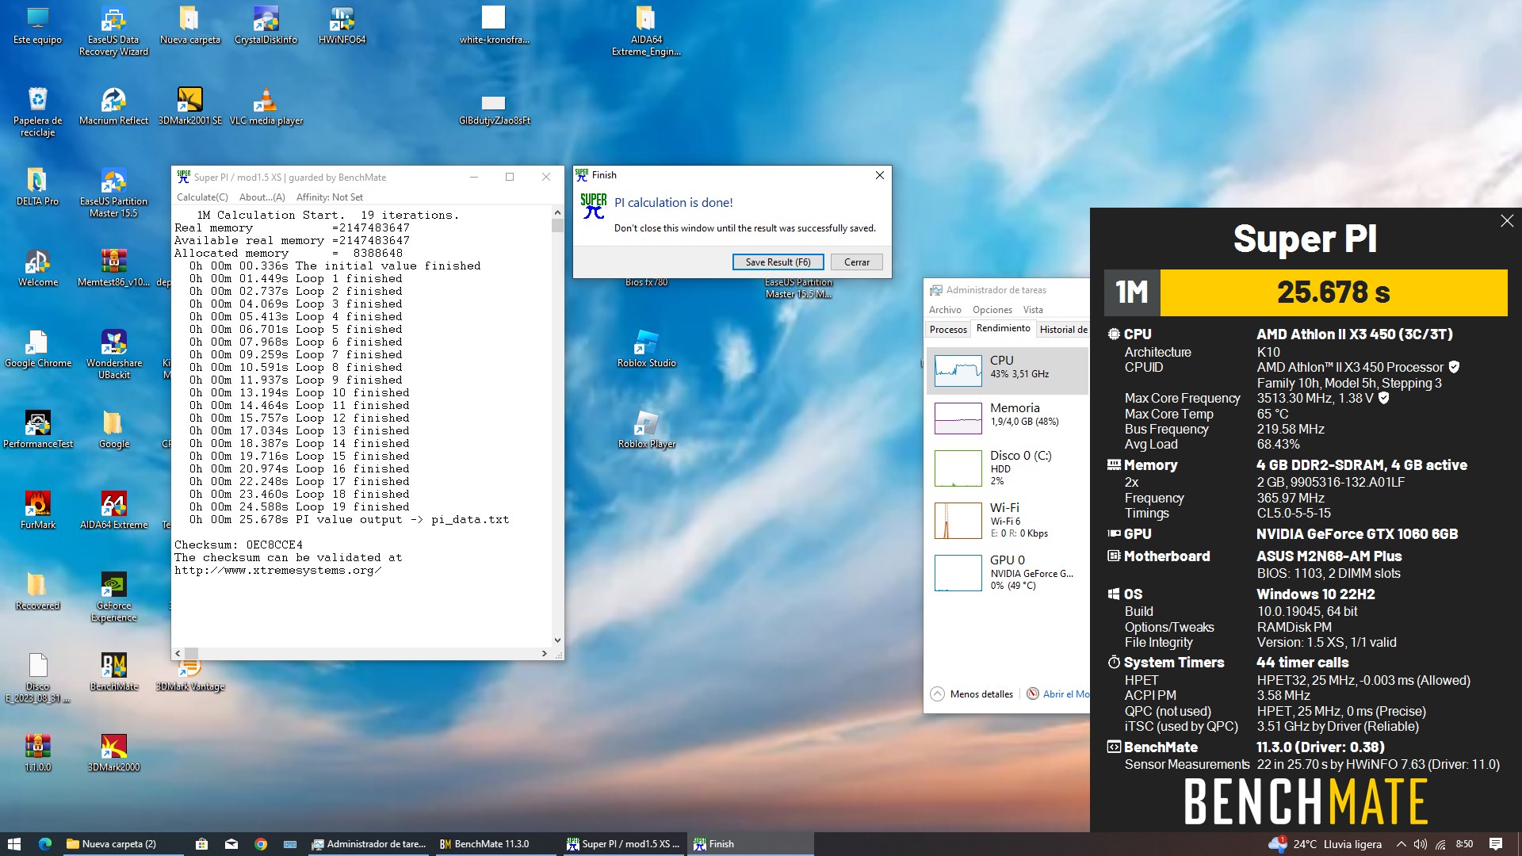Open the Calculate(C) menu in Super PI
The width and height of the screenshot is (1522, 856).
click(x=202, y=197)
